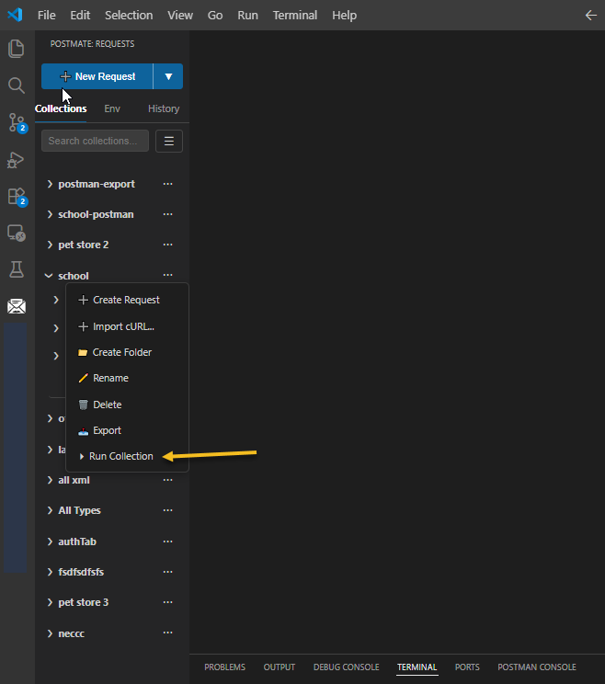This screenshot has height=684, width=605.
Task: Click the back arrow in title bar
Action: (590, 16)
